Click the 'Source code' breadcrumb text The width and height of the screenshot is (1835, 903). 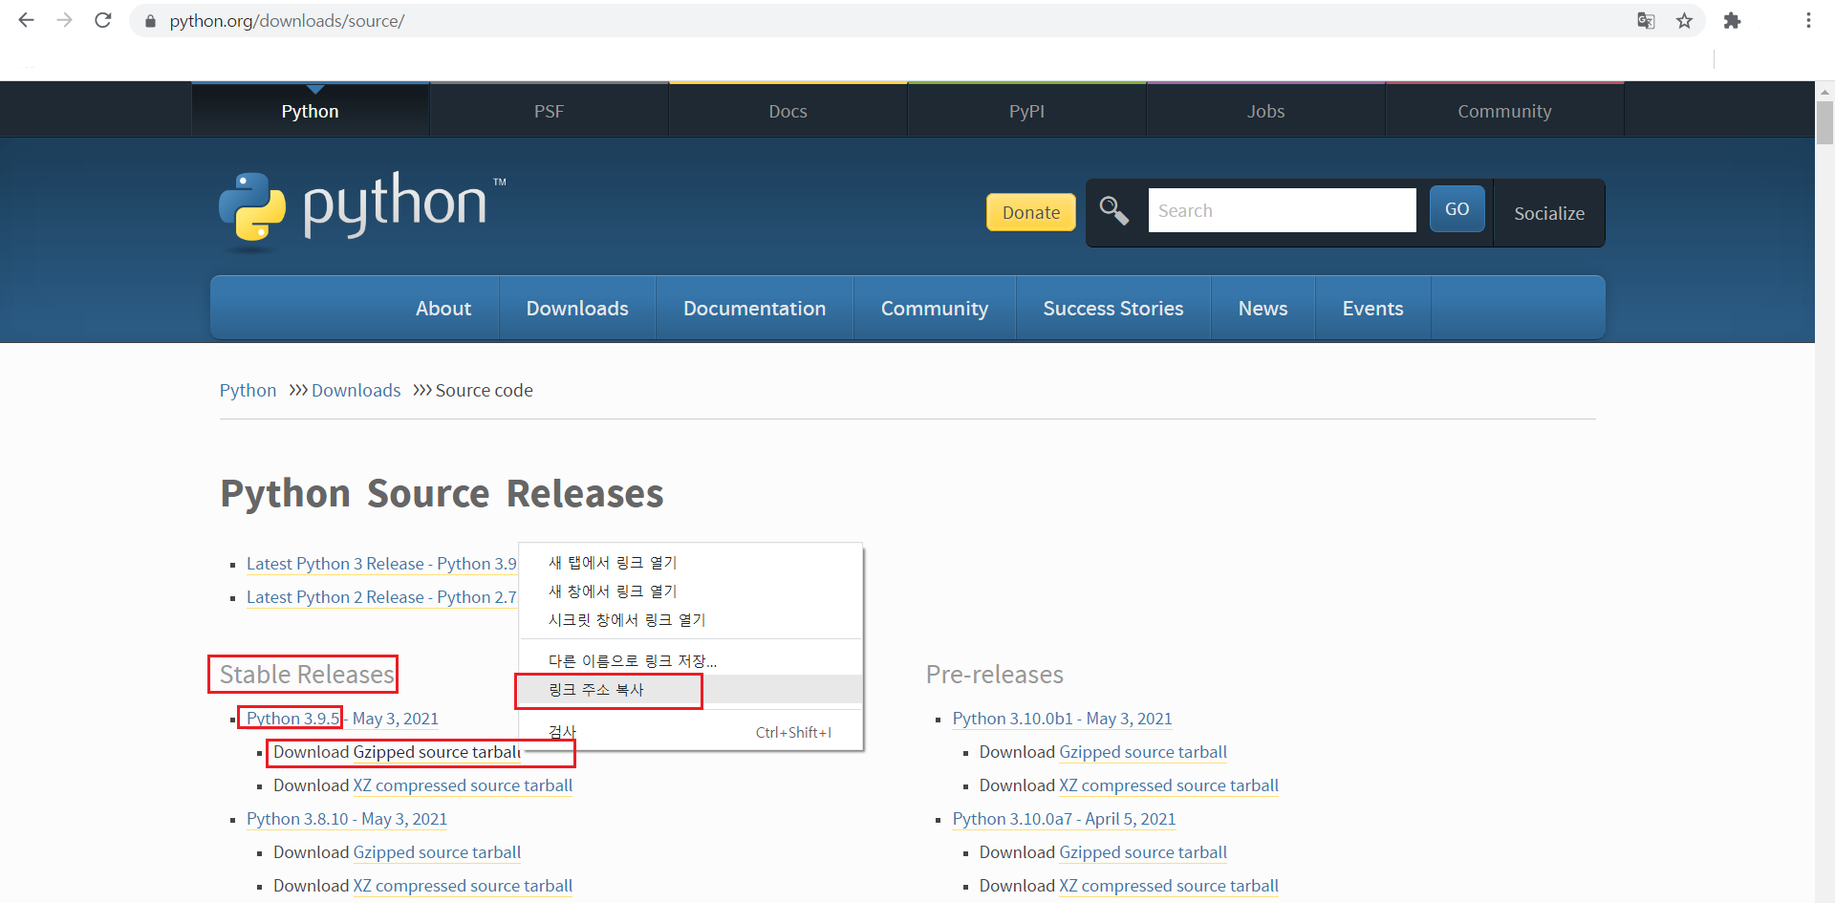click(484, 390)
